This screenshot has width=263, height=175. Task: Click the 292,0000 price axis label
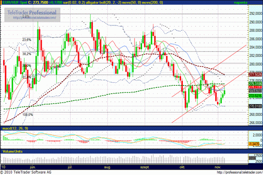pos(255,14)
